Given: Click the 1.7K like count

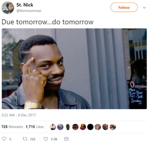Looking at the screenshot, I should click(54, 139).
